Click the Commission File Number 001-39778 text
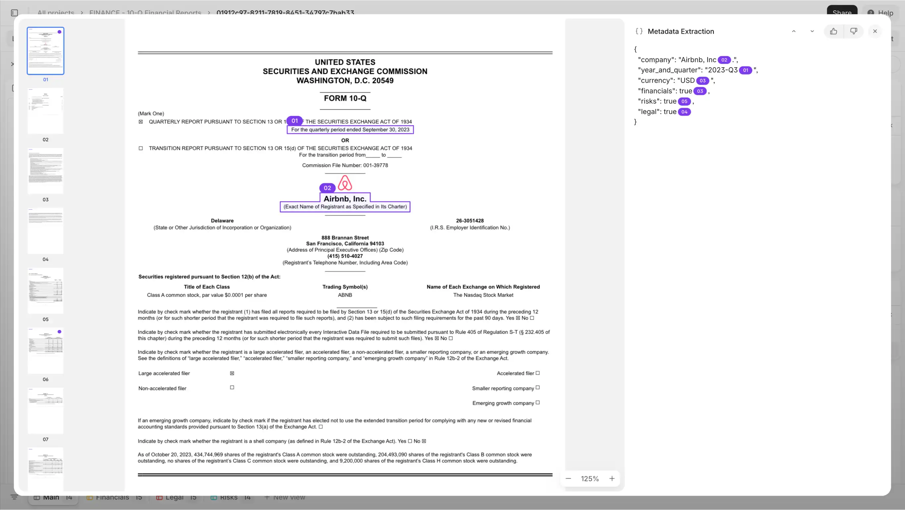 (x=345, y=166)
